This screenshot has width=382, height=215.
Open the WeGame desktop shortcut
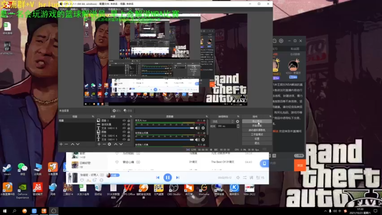[x=204, y=190]
